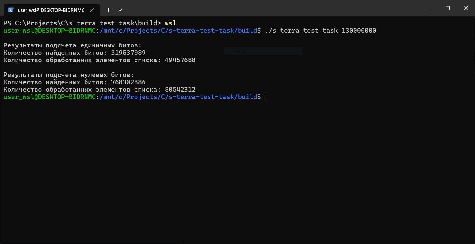Click the last prompt's cursor position
The width and height of the screenshot is (475, 244).
[x=265, y=97]
